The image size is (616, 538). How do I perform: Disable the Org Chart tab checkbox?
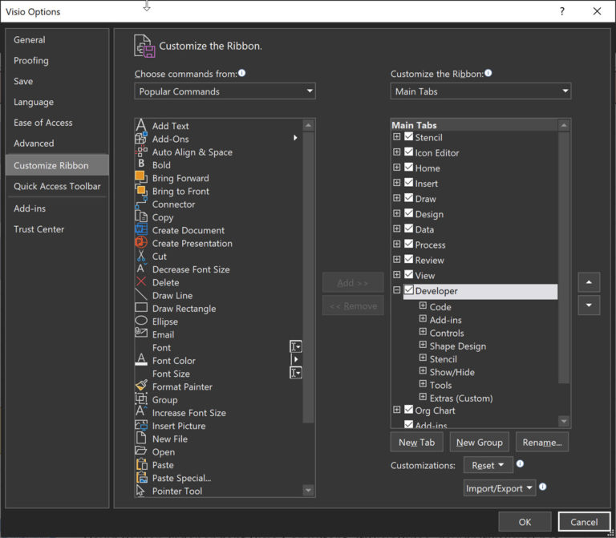click(409, 411)
